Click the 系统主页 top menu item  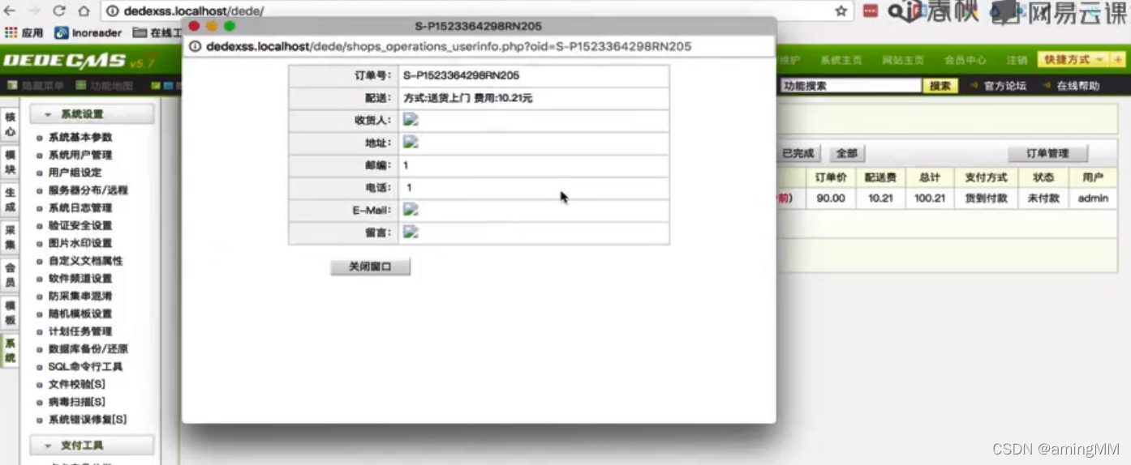(x=841, y=61)
